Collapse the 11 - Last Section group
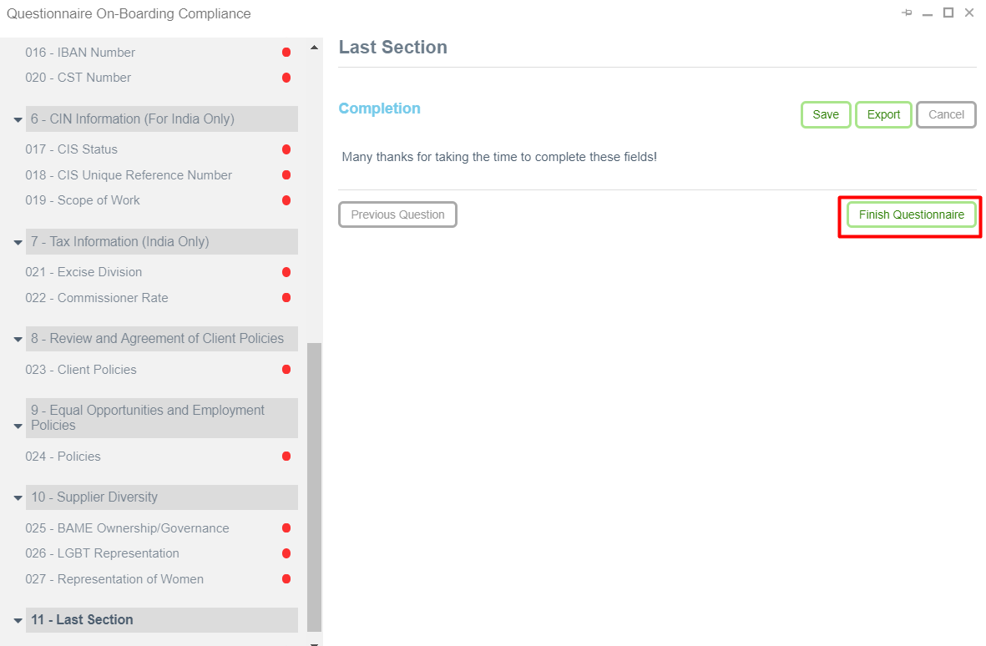The width and height of the screenshot is (986, 646). [x=18, y=619]
